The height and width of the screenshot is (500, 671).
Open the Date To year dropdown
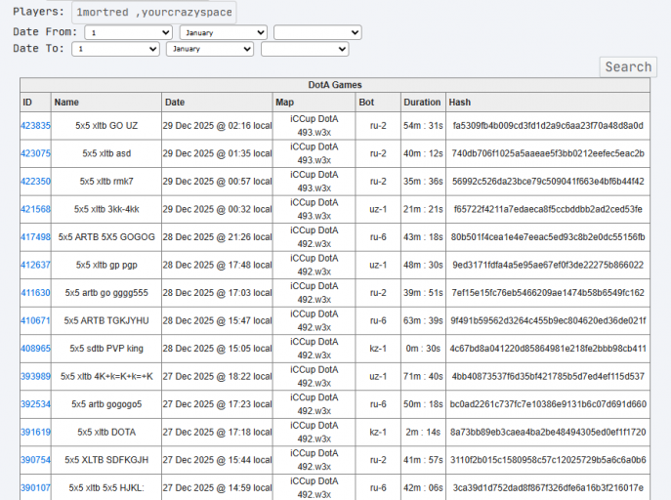pyautogui.click(x=305, y=49)
